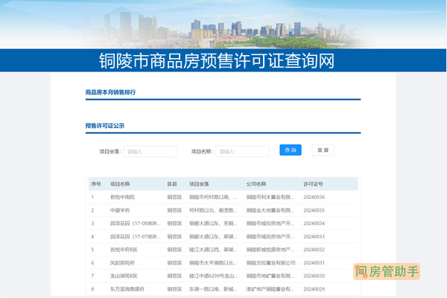The height and width of the screenshot is (298, 447).
Task: Click permit number 20240031
Action: click(314, 262)
